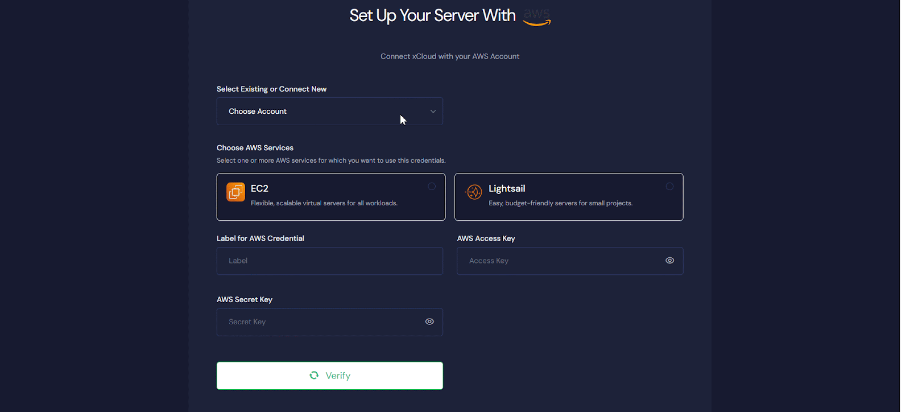Show the AWS Access Key with eye icon
Image resolution: width=910 pixels, height=412 pixels.
(669, 261)
